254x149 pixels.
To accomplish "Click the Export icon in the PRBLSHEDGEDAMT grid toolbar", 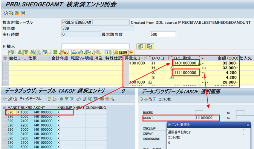I will click(89, 52).
